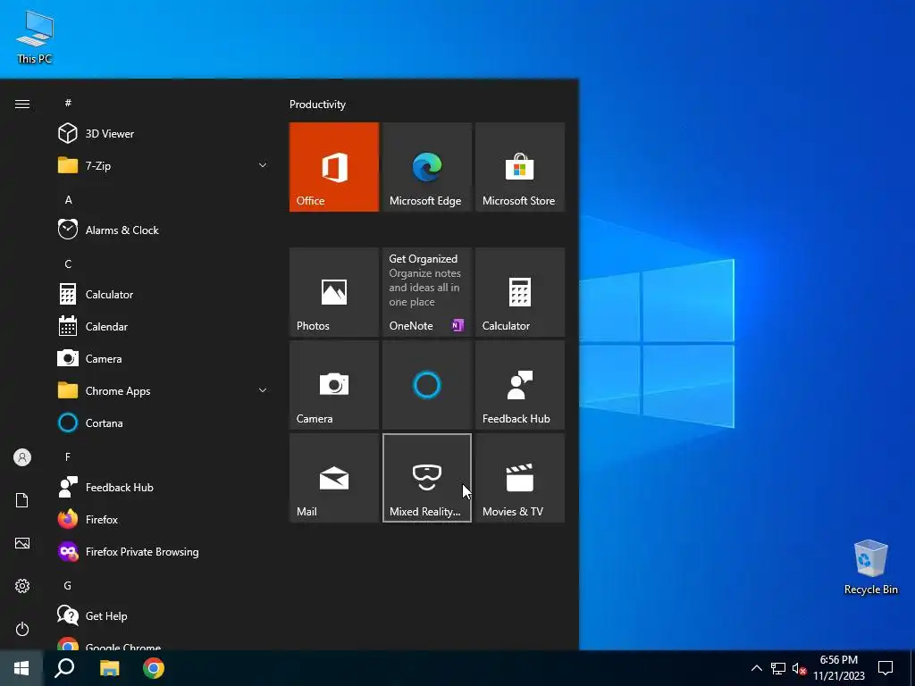Open Search from the taskbar
The height and width of the screenshot is (686, 915).
(64, 668)
